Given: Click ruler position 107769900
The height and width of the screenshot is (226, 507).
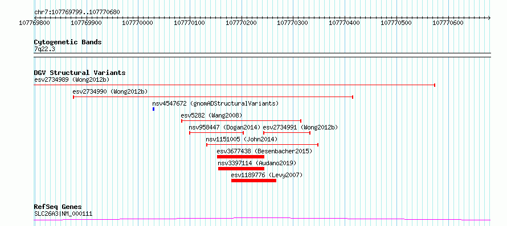Looking at the screenshot, I should pos(86,23).
